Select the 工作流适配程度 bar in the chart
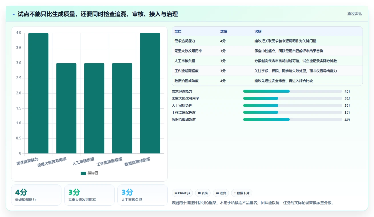Screen dimensions: 374x217 tap(122, 108)
